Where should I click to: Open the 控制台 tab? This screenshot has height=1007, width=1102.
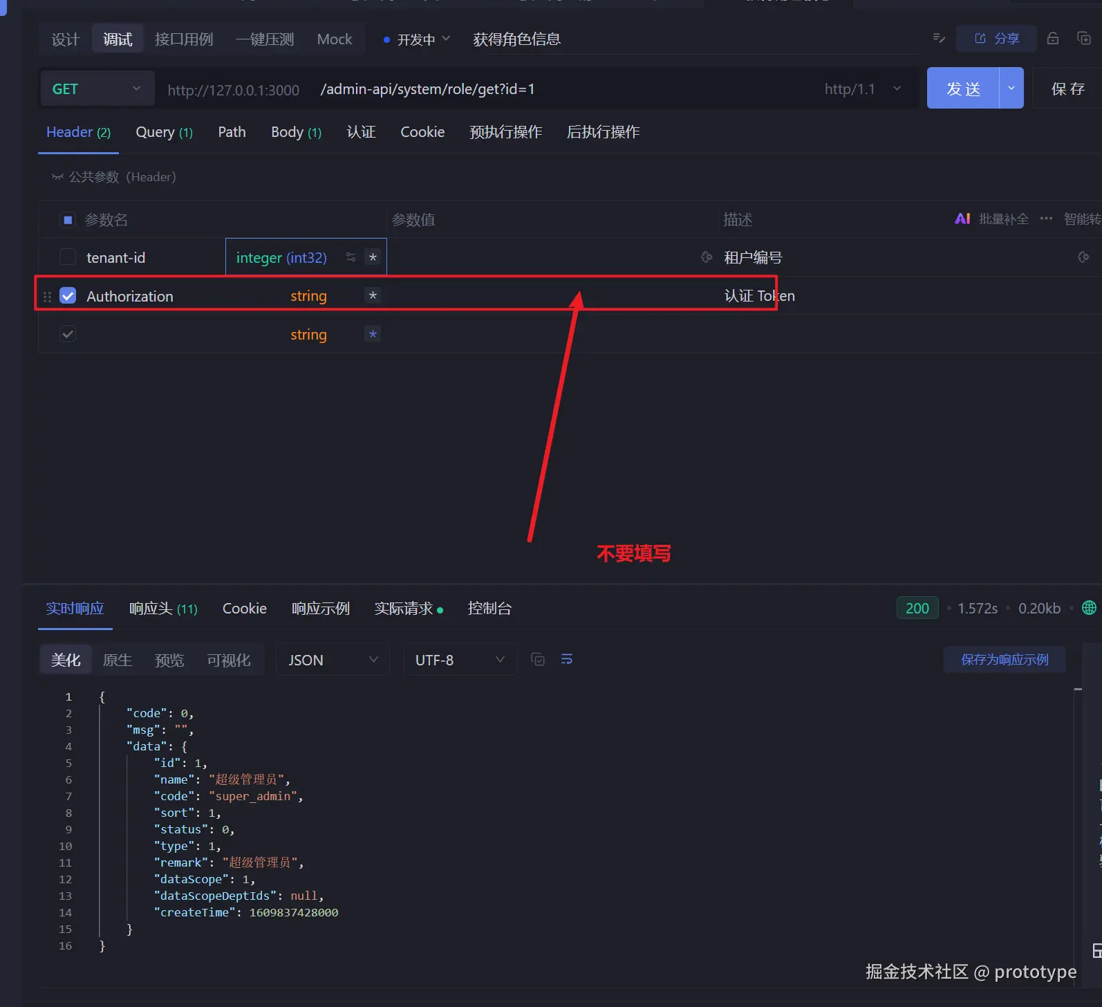pos(489,609)
